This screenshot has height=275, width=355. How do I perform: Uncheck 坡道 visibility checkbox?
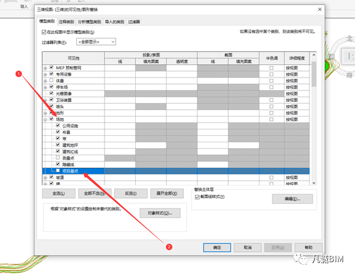click(51, 177)
